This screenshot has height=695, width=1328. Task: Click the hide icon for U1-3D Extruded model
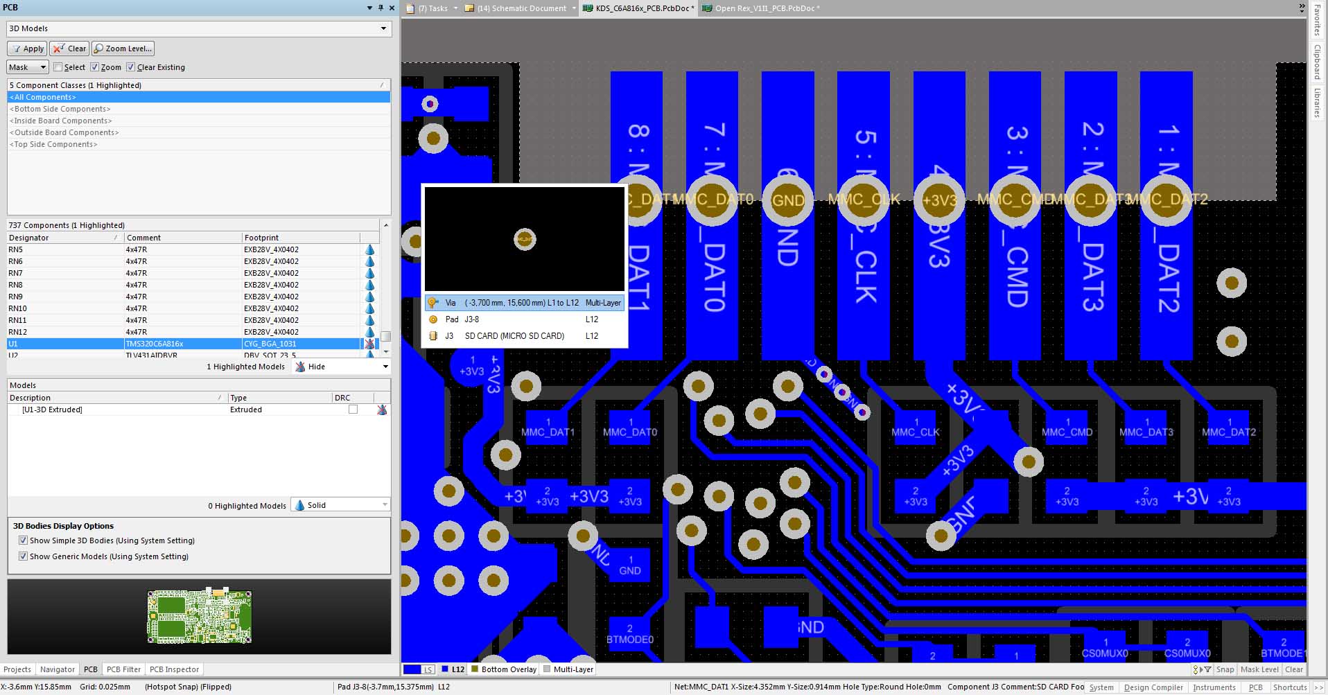pos(381,410)
